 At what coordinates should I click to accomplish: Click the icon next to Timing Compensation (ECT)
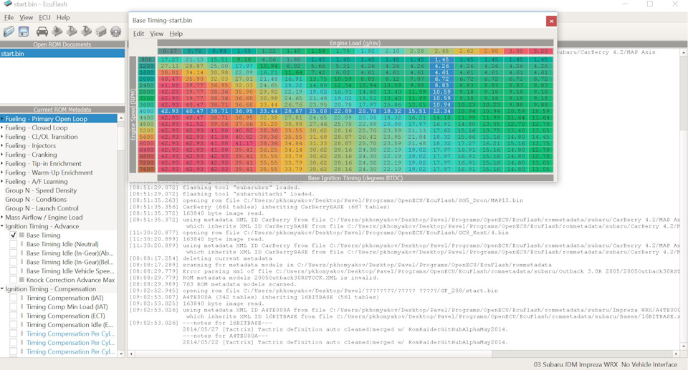tap(22, 316)
